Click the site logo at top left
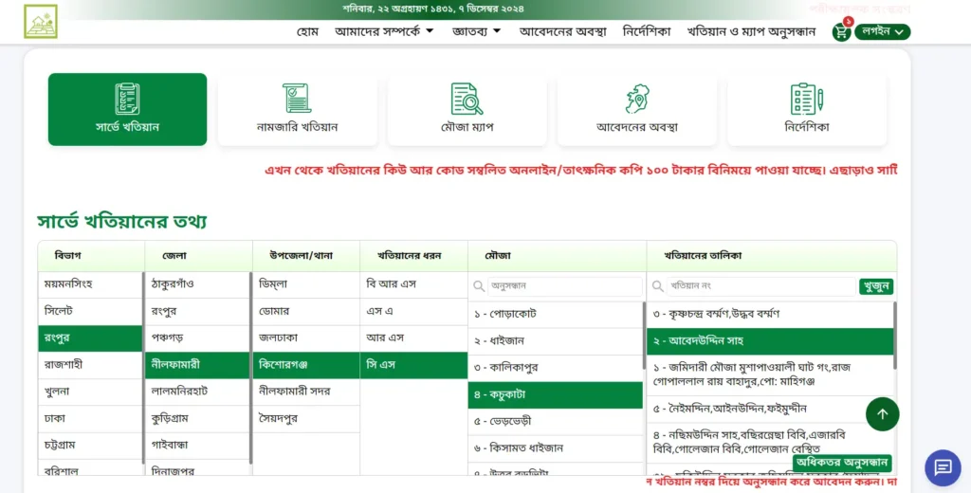 click(41, 21)
